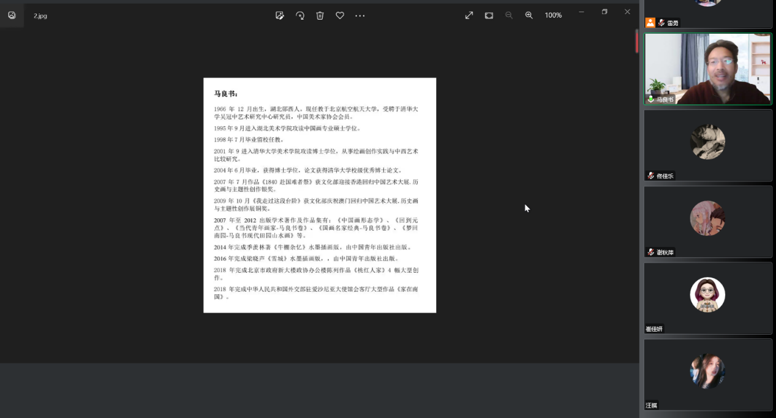Click the orange host icon beside 雷勇
The height and width of the screenshot is (418, 776).
650,23
